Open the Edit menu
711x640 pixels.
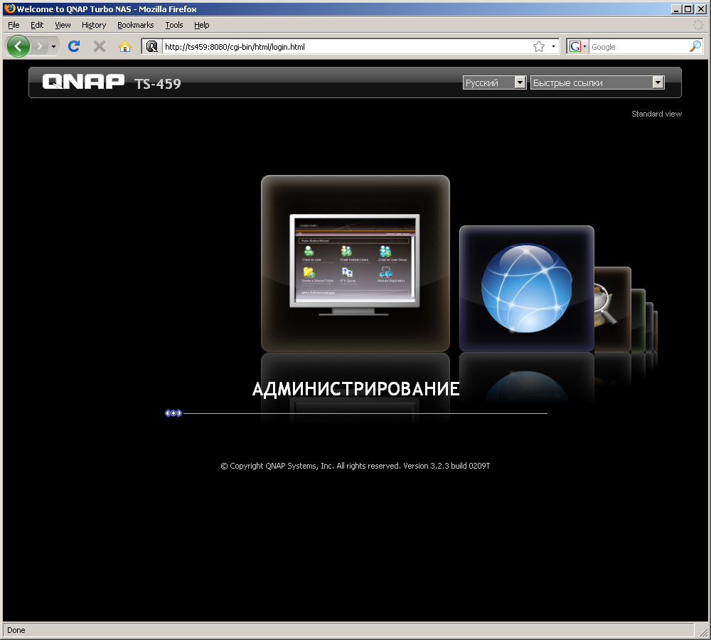tap(37, 25)
